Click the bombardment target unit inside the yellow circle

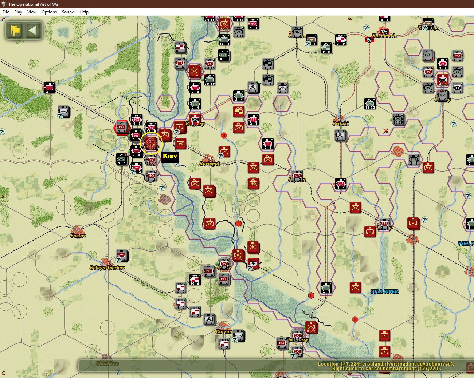pyautogui.click(x=151, y=143)
